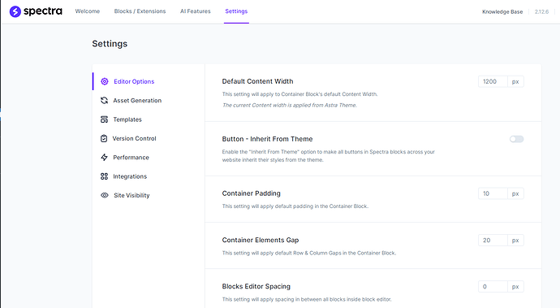Viewport: 560px width, 308px height.
Task: Click the Container Padding heading
Action: point(251,193)
